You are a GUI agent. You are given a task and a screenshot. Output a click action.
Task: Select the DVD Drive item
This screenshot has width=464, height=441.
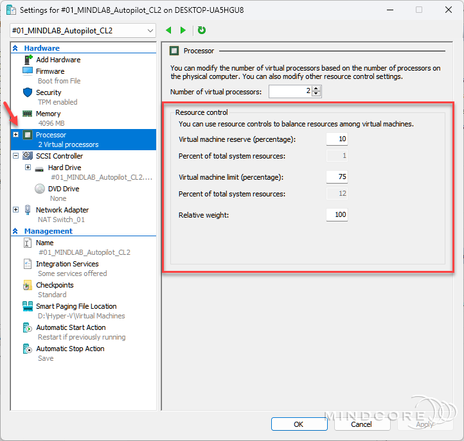point(64,189)
